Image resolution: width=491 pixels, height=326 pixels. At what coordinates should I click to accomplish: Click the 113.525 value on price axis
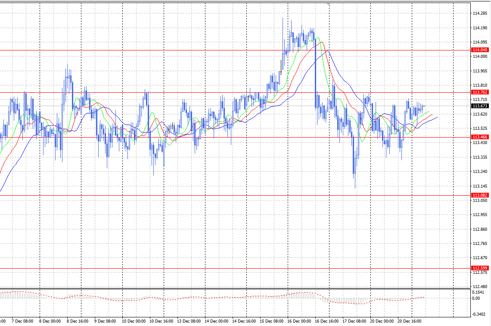480,129
